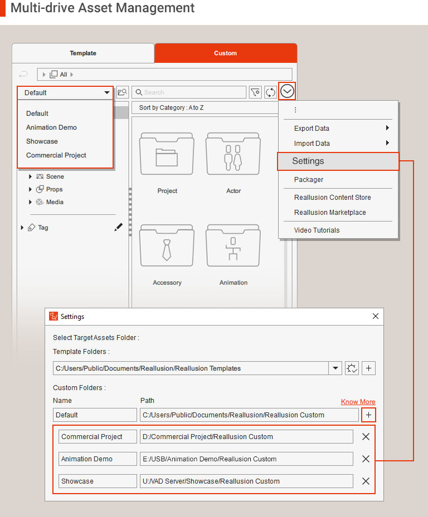428x517 pixels.
Task: Switch to the Template tab
Action: click(83, 53)
